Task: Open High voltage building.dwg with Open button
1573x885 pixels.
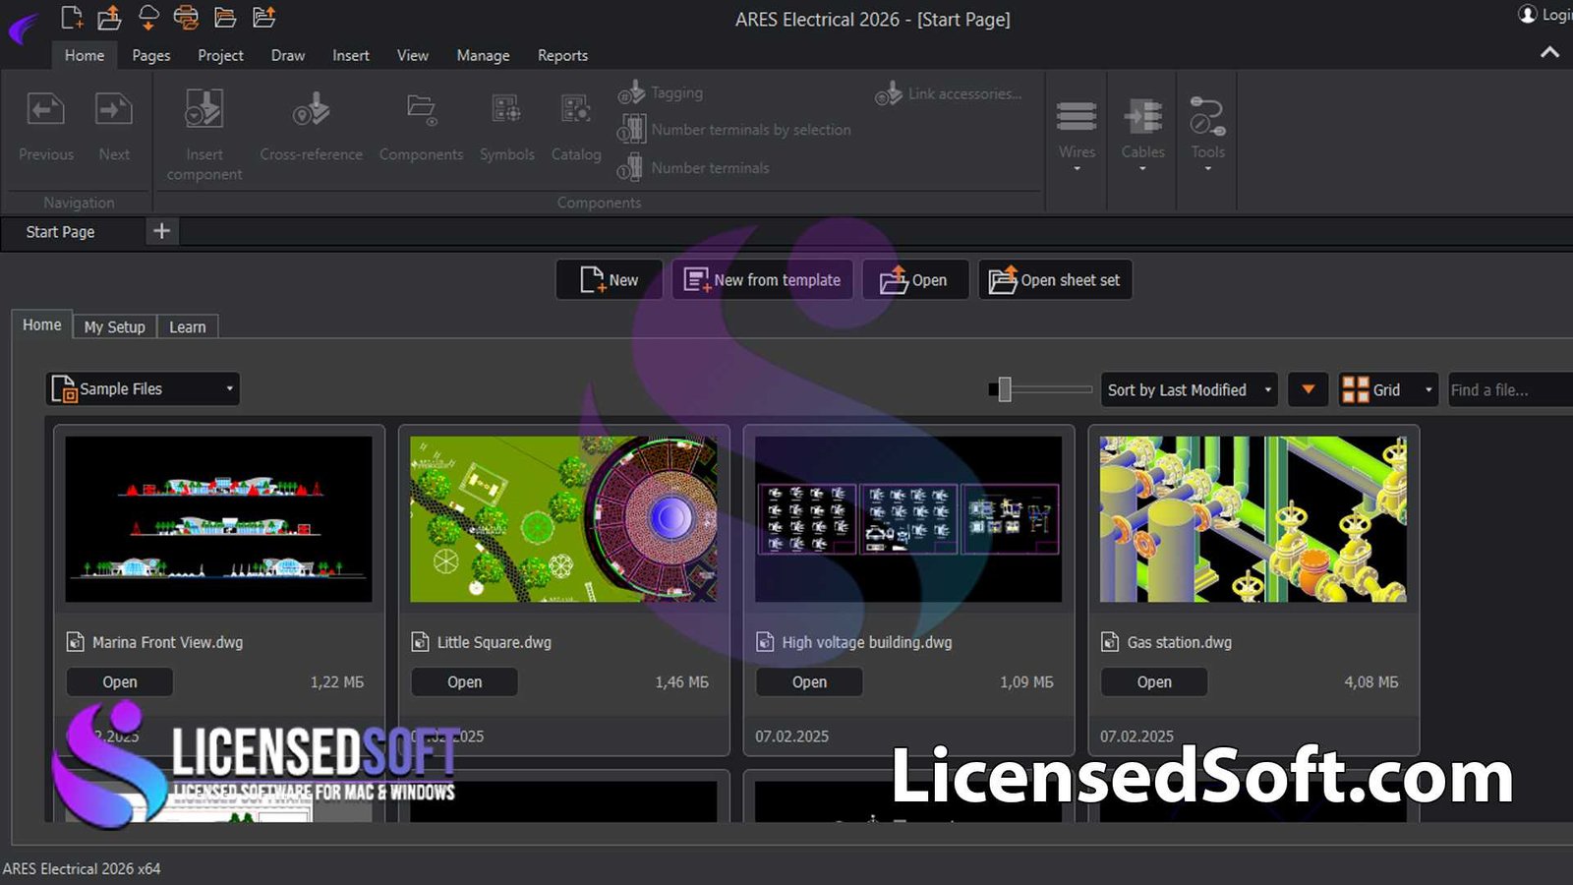Action: [x=809, y=681]
